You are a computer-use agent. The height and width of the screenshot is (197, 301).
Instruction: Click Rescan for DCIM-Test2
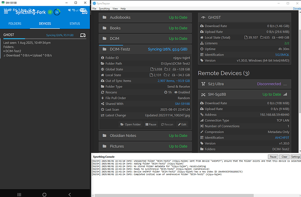[x=167, y=124]
